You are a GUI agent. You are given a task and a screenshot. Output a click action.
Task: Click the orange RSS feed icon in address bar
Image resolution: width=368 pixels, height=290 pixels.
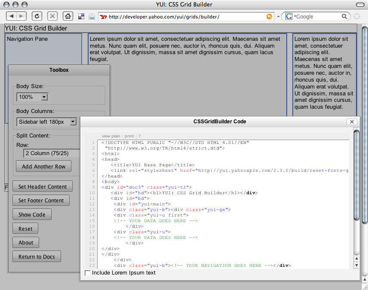[x=269, y=16]
